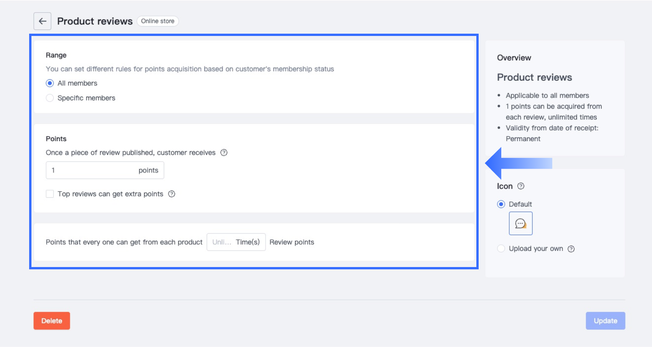Choose the Upload your own radio option
The width and height of the screenshot is (652, 347).
(x=501, y=249)
